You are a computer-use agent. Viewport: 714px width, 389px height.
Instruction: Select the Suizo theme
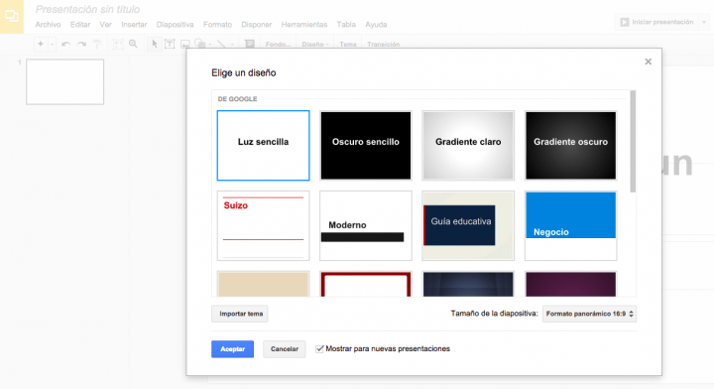point(263,225)
